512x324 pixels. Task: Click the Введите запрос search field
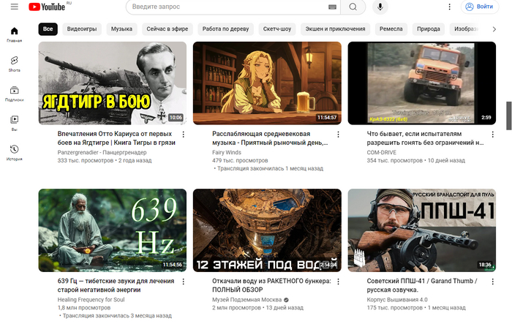(227, 7)
